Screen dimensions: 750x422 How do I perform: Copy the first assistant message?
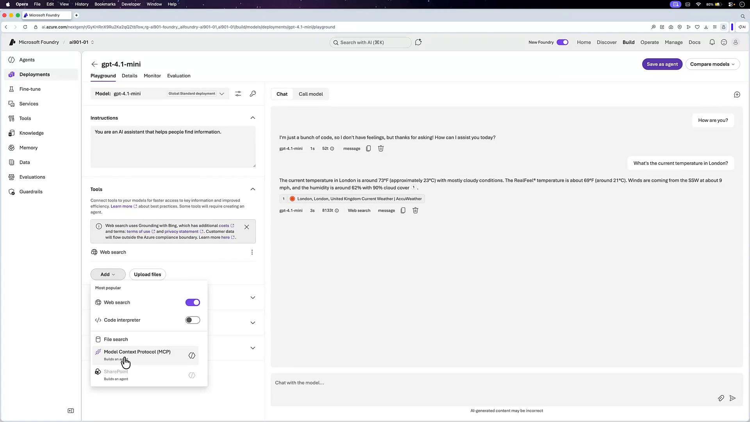coord(368,148)
